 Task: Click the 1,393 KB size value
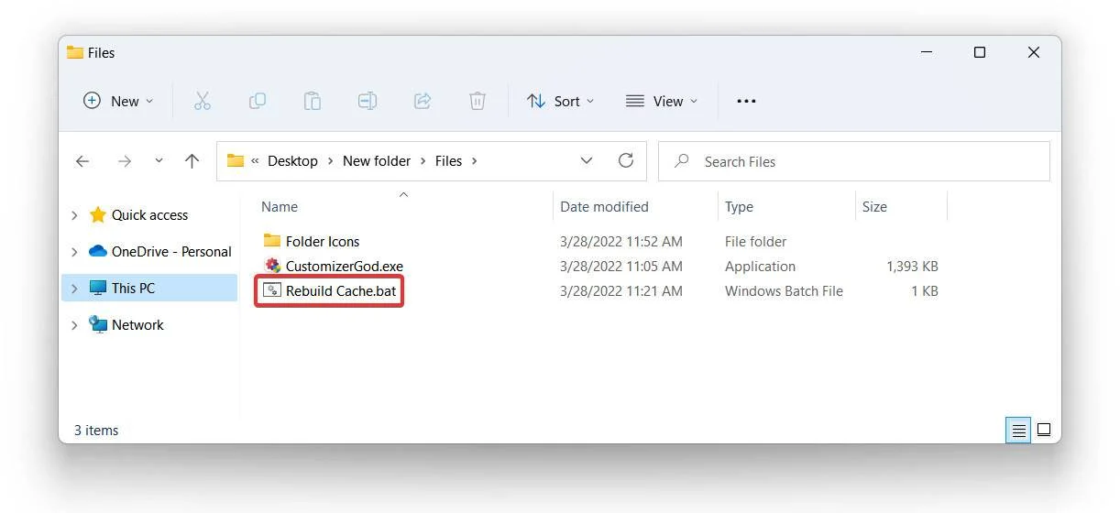pos(912,266)
